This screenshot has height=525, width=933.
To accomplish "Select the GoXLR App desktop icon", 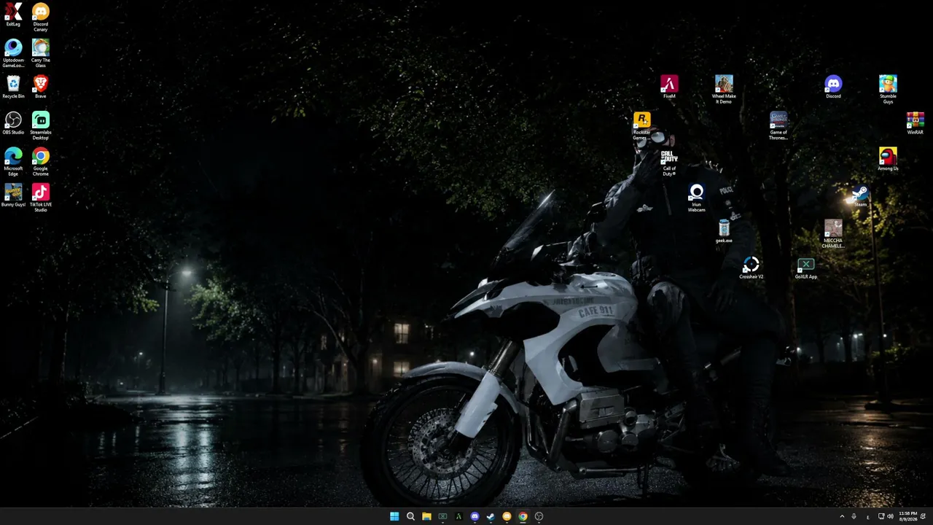I will tap(805, 268).
